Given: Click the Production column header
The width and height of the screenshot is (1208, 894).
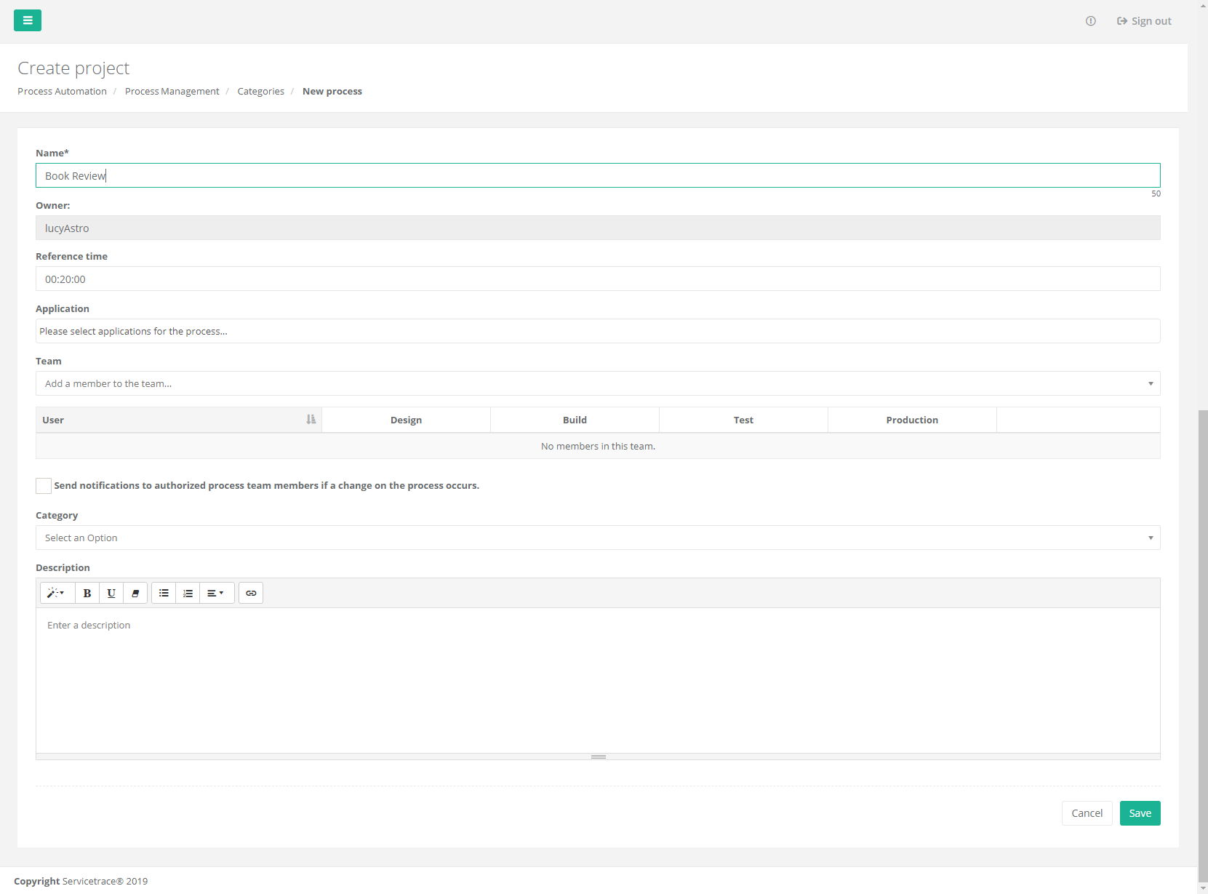Looking at the screenshot, I should 912,420.
